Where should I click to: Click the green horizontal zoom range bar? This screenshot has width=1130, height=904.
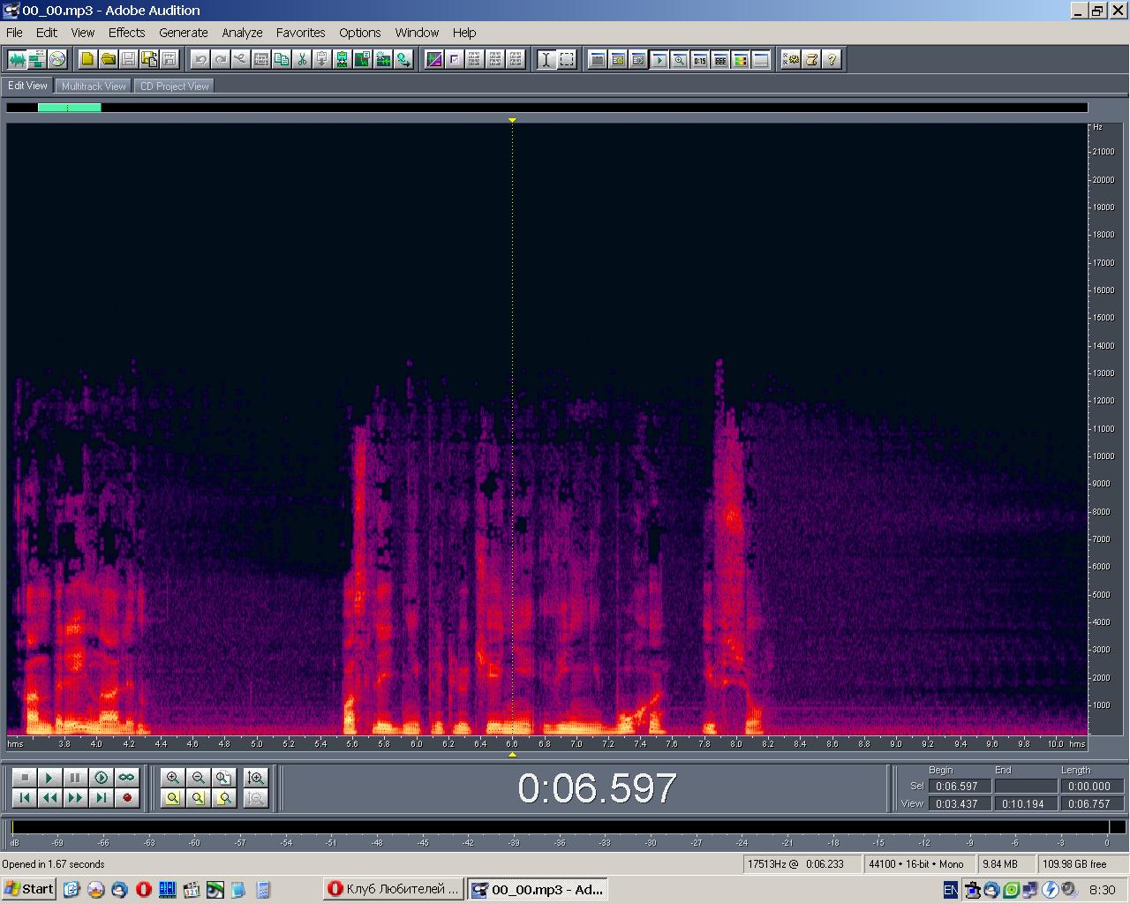[69, 108]
